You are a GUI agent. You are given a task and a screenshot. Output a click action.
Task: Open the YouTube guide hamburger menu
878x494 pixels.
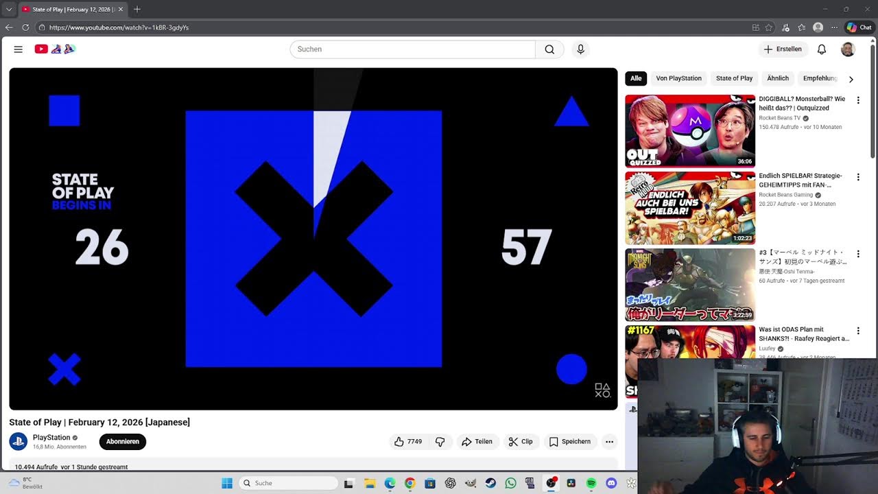[19, 49]
